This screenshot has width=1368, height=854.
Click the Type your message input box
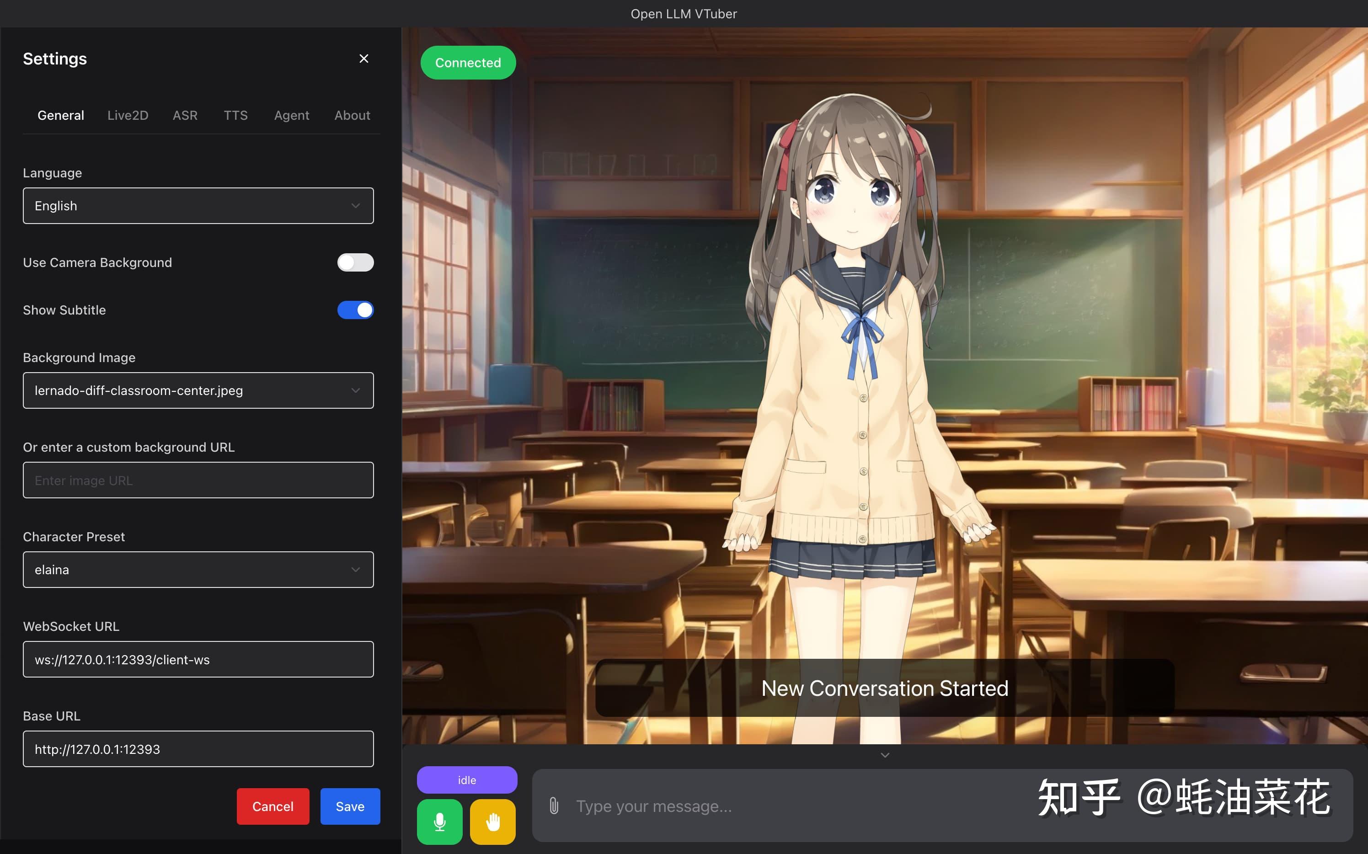tap(791, 806)
